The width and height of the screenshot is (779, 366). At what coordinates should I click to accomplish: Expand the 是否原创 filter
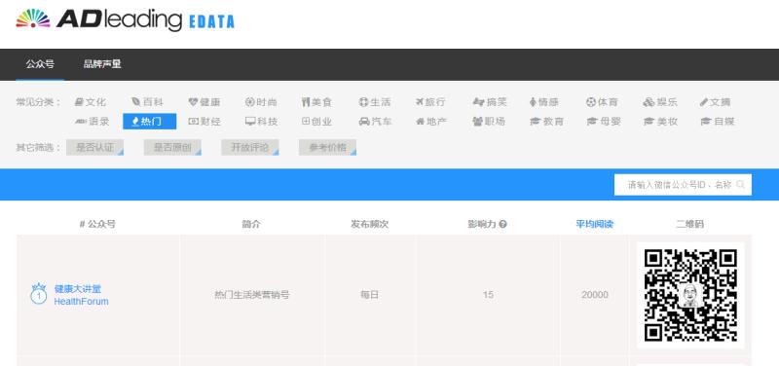pyautogui.click(x=172, y=148)
